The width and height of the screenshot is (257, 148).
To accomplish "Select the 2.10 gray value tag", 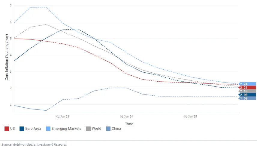I will (x=247, y=91).
